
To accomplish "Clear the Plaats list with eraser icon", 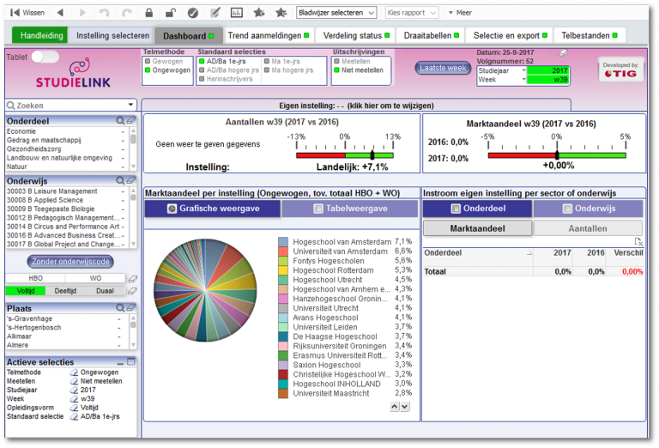I will tap(131, 307).
